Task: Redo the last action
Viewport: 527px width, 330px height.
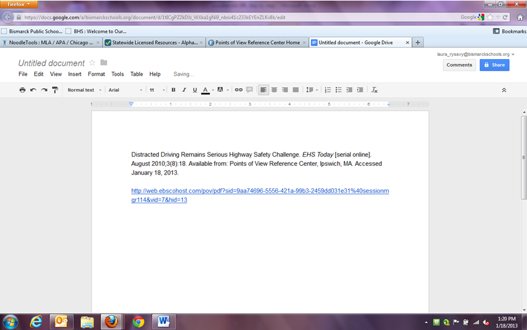Action: (44, 90)
